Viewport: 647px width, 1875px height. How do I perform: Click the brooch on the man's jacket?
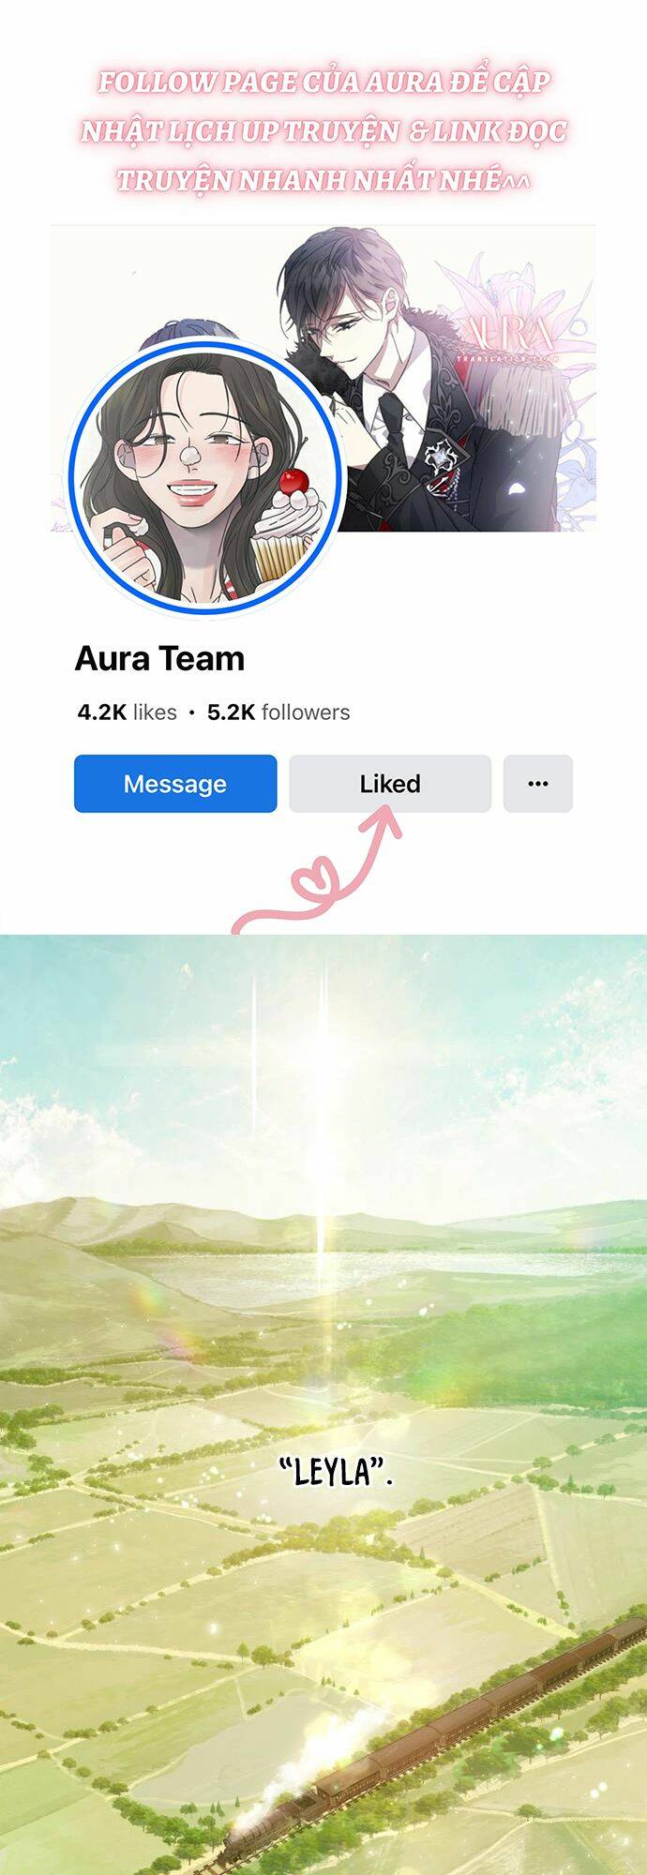pyautogui.click(x=437, y=458)
